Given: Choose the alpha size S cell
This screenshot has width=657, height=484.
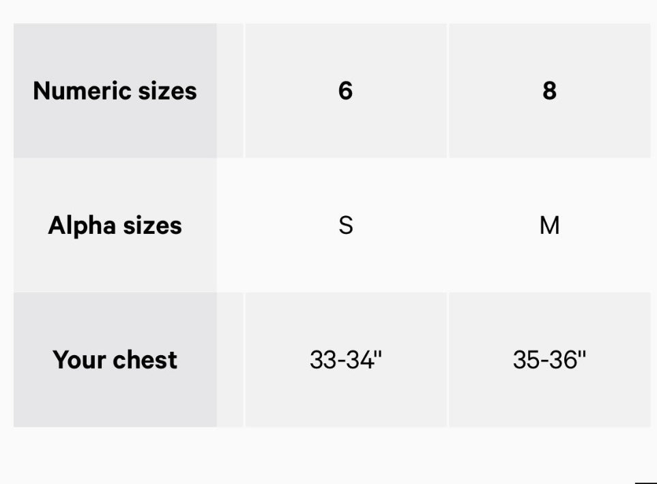Looking at the screenshot, I should [x=345, y=226].
